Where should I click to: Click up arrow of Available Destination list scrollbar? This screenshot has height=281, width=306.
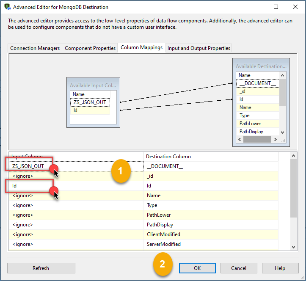click(x=282, y=75)
